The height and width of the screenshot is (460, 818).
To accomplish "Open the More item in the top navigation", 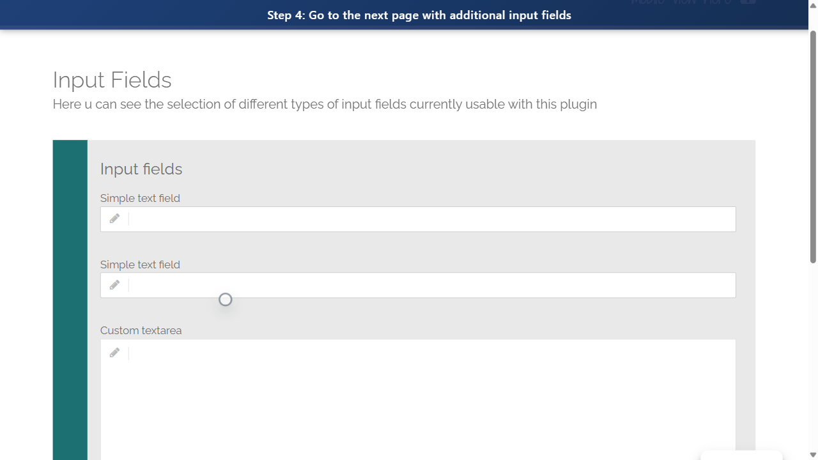I will [x=716, y=3].
